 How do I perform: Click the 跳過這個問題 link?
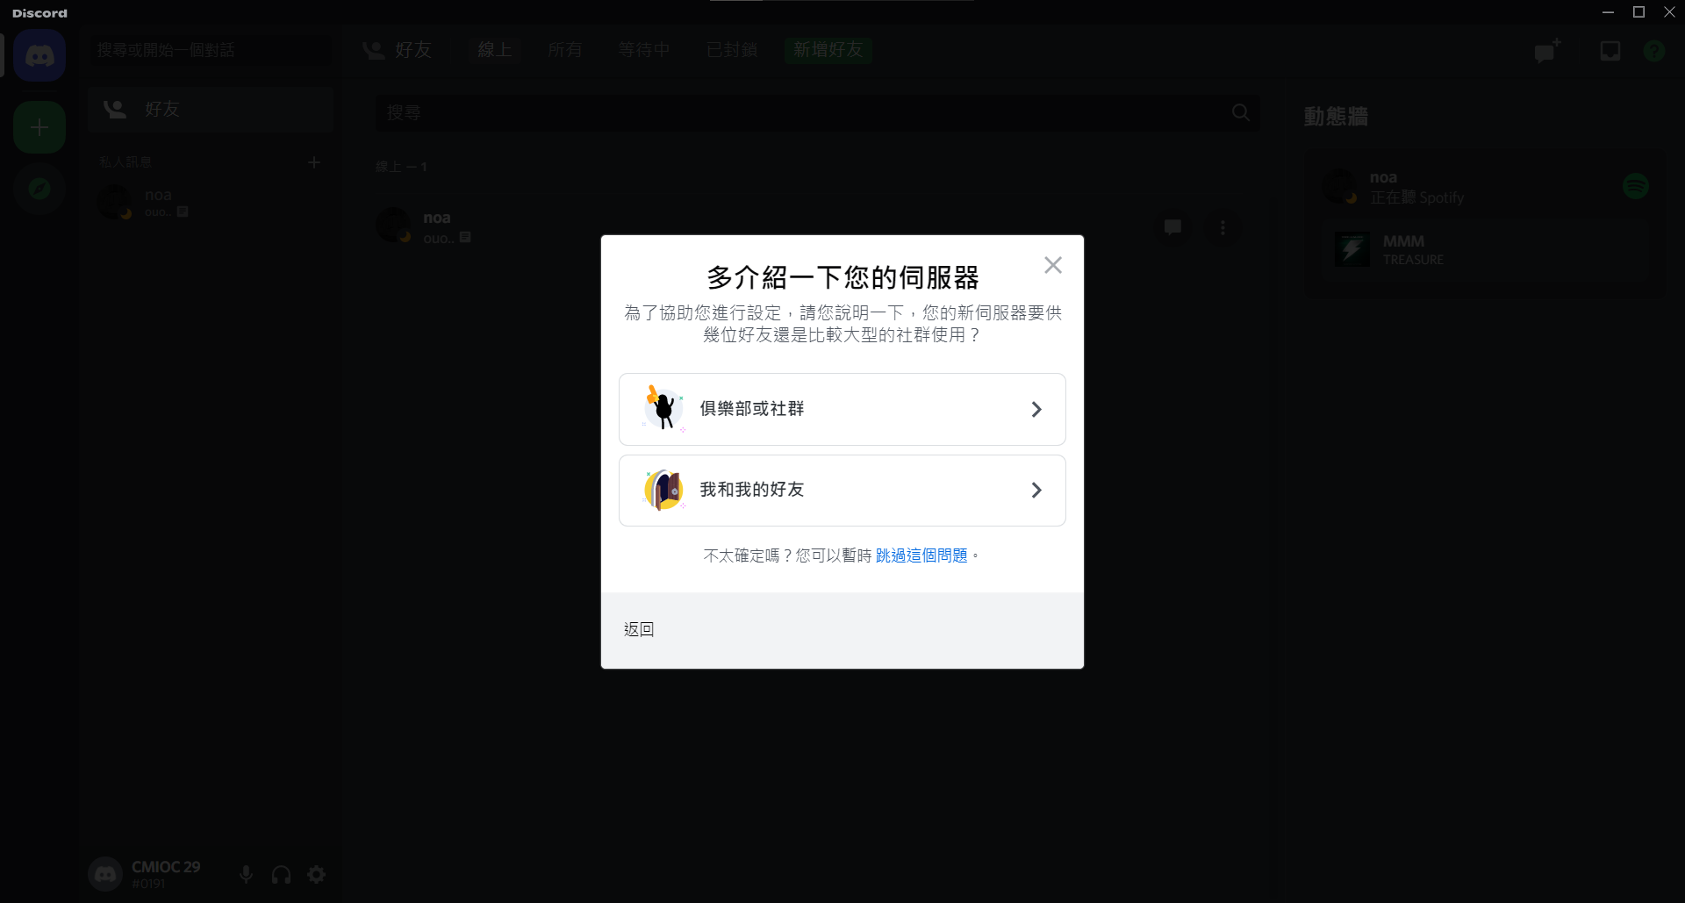(921, 555)
